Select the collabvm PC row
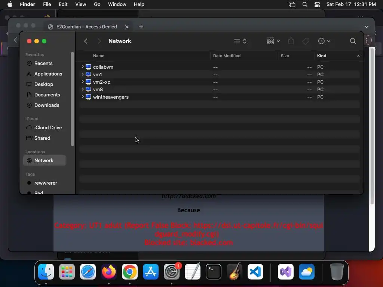The height and width of the screenshot is (287, 383). click(x=219, y=67)
